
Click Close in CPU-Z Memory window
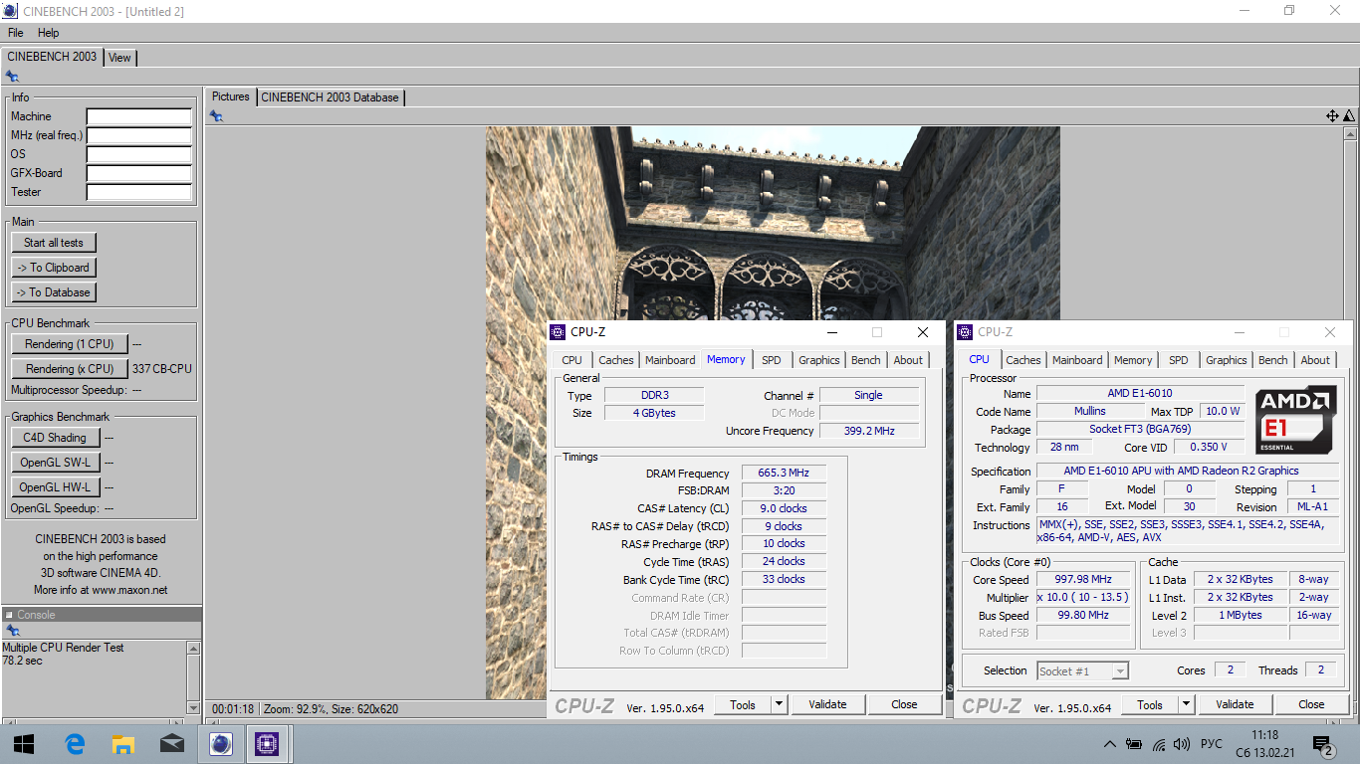904,704
